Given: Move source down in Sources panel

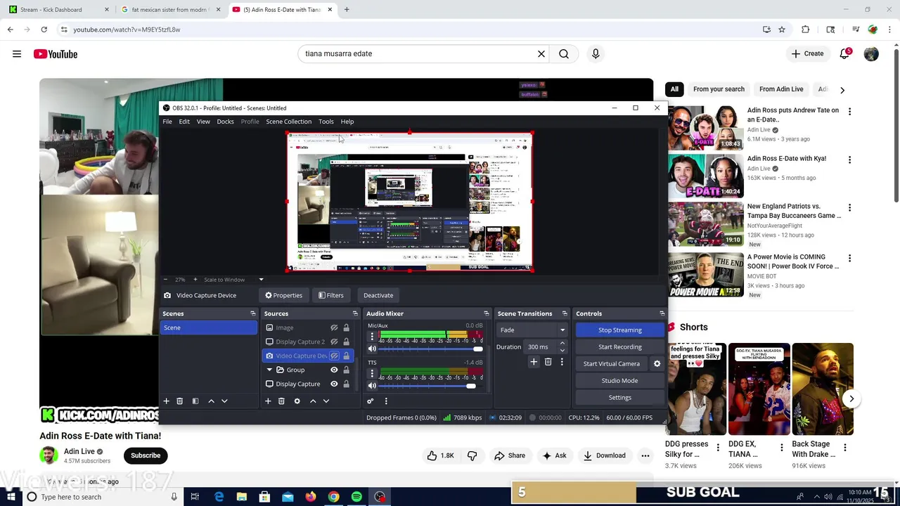Looking at the screenshot, I should (326, 401).
